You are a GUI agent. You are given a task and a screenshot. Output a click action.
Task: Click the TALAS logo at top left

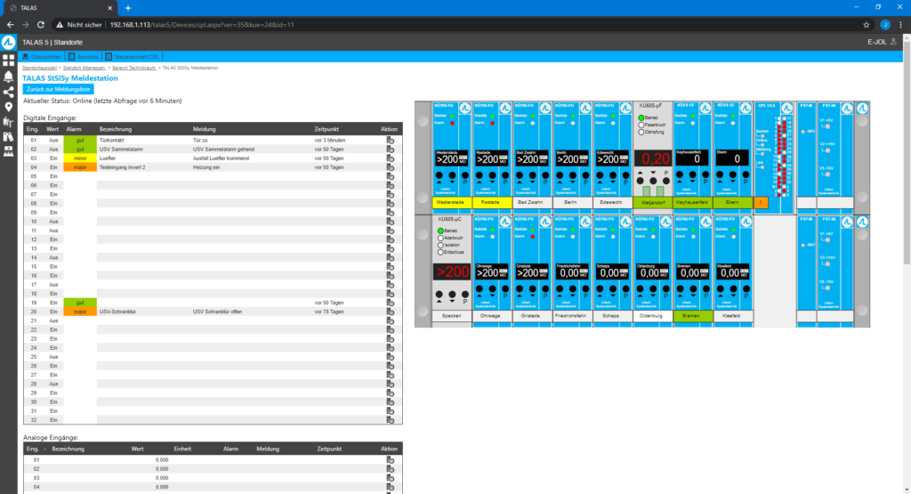coord(8,43)
